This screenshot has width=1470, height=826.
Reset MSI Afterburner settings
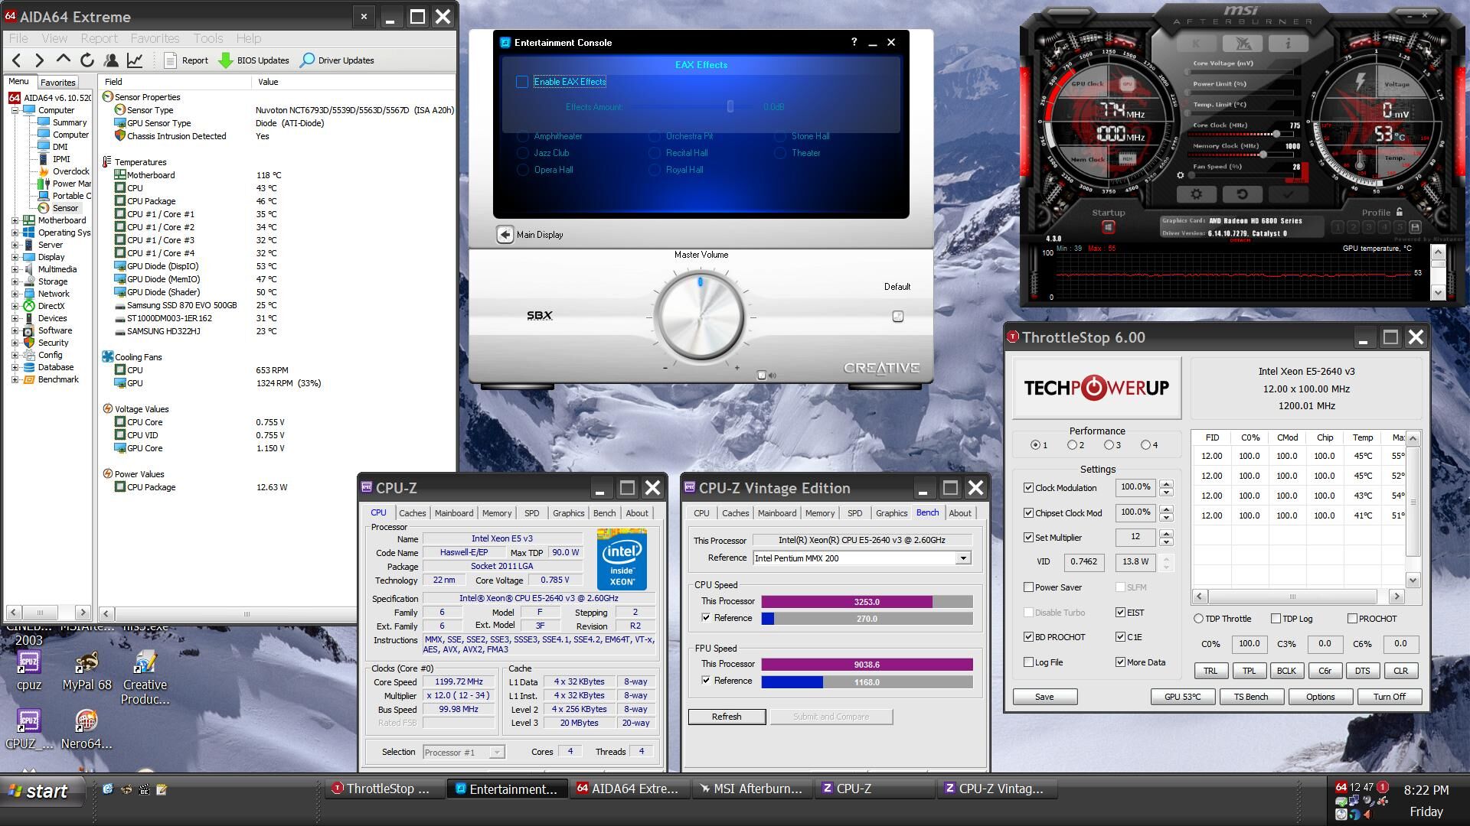1242,194
